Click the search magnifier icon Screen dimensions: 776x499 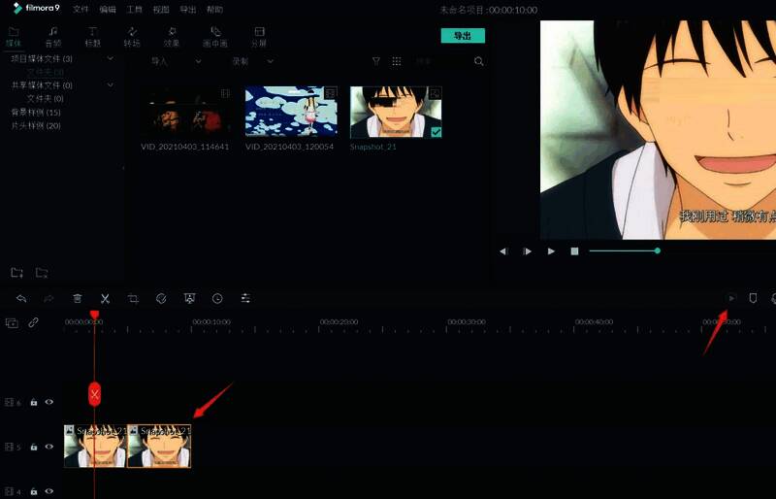pyautogui.click(x=478, y=61)
